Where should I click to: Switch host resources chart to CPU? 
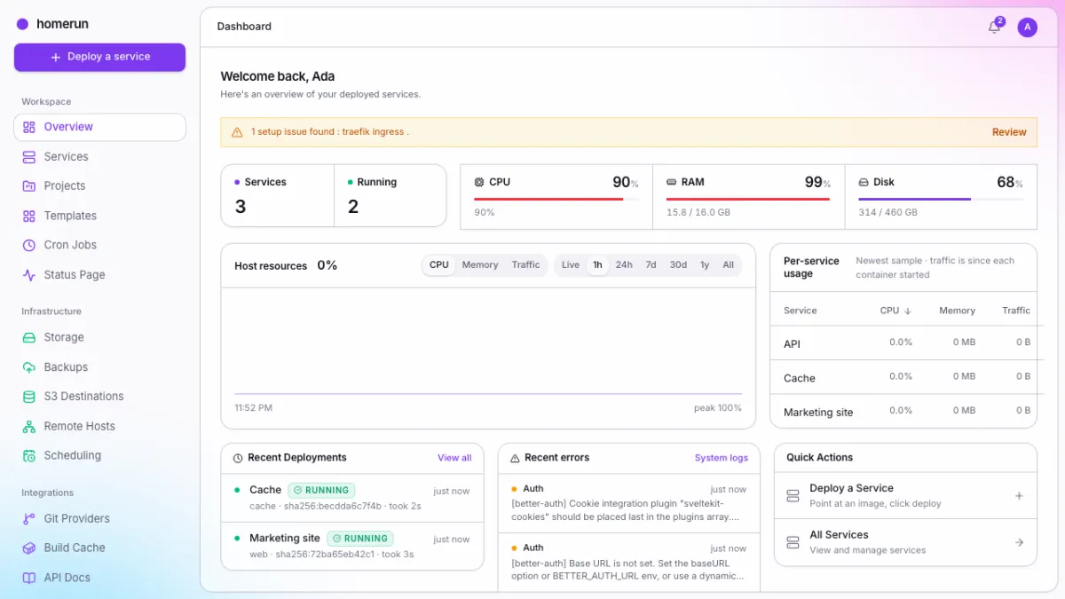(x=439, y=265)
